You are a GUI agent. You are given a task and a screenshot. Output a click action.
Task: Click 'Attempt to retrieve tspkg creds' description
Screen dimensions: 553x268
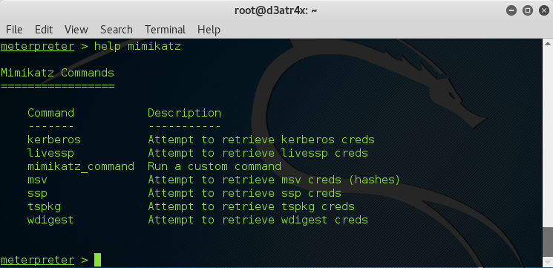coord(251,206)
